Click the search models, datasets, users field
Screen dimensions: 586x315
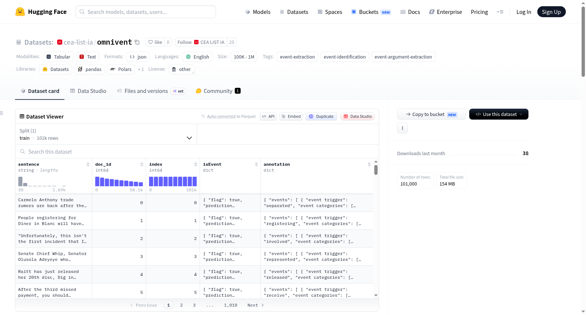click(x=146, y=12)
